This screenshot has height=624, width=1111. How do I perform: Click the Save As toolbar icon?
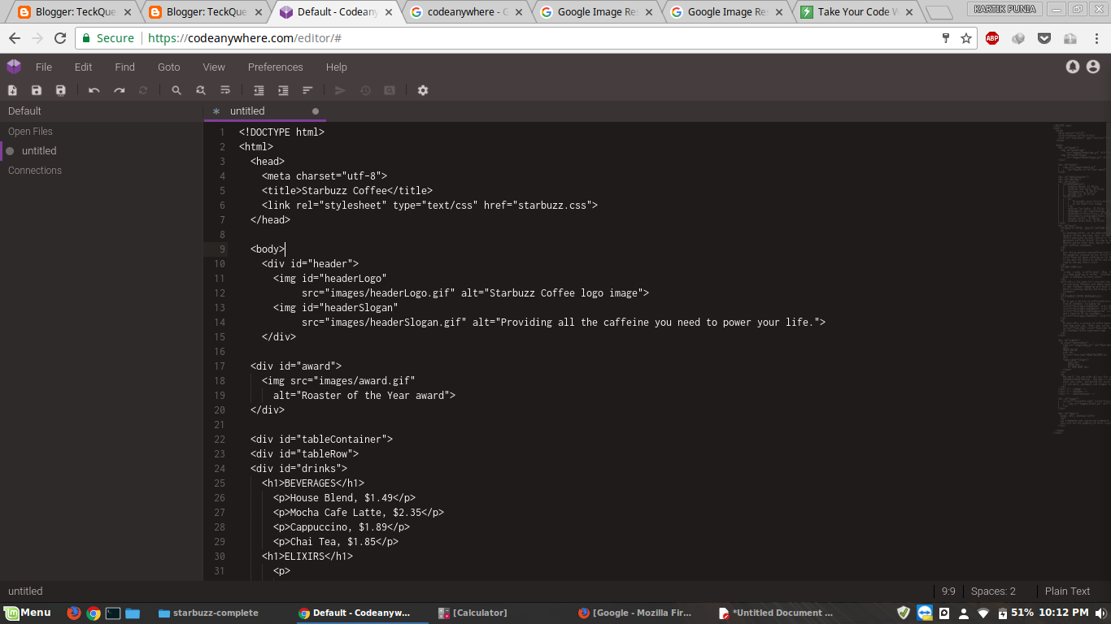click(60, 90)
